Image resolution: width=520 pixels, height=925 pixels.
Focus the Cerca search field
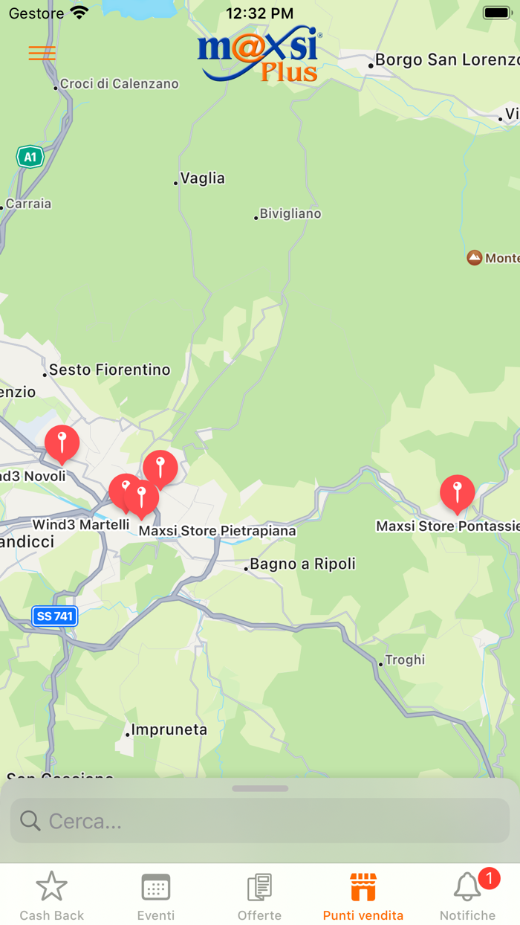tap(260, 821)
